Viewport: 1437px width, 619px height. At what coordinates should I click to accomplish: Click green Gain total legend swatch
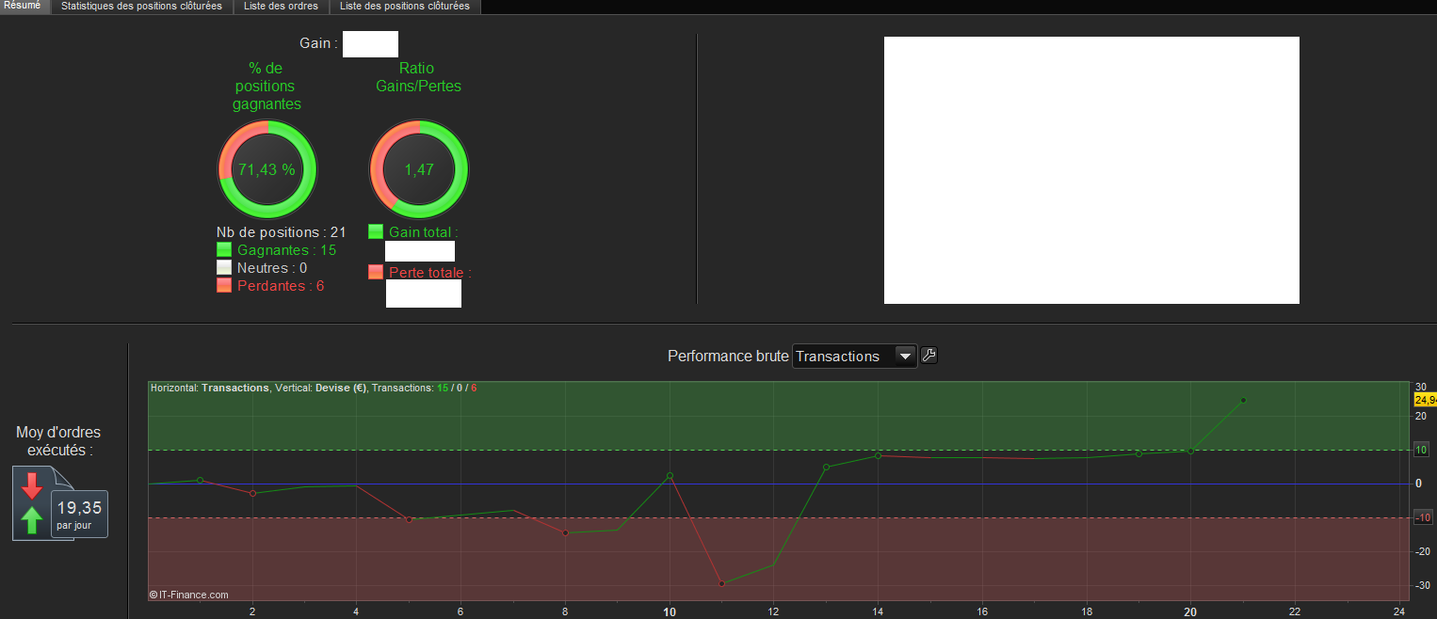tap(376, 231)
